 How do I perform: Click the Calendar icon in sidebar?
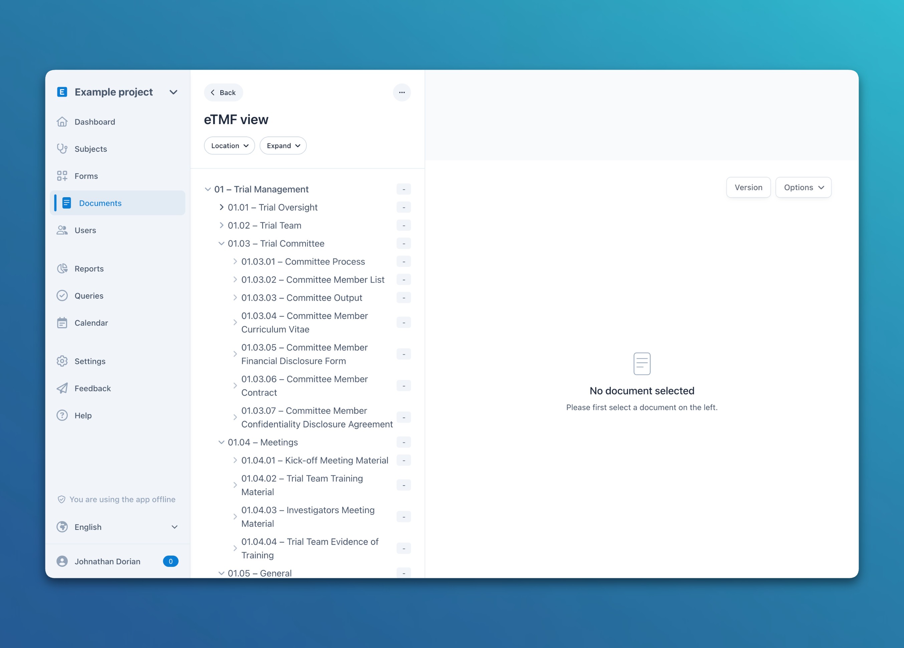[62, 323]
